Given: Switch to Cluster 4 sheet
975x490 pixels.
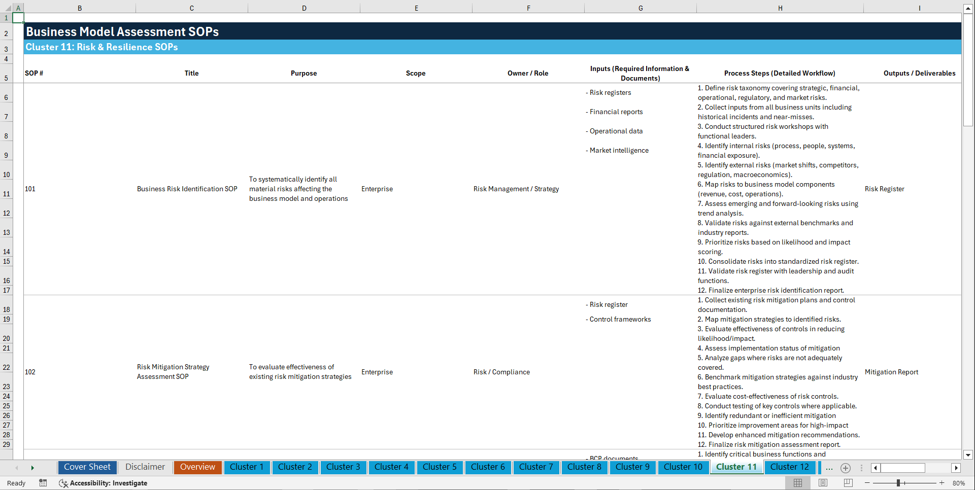Looking at the screenshot, I should coord(391,467).
